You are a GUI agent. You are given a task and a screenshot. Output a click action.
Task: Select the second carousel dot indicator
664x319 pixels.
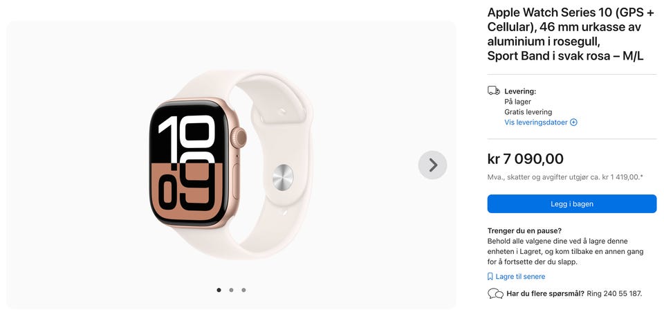tap(231, 290)
